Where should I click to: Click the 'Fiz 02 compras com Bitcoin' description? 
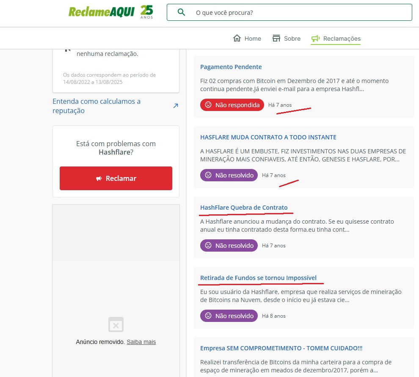click(294, 85)
